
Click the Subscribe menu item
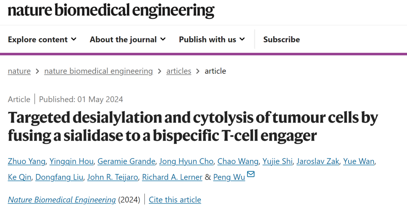point(281,40)
